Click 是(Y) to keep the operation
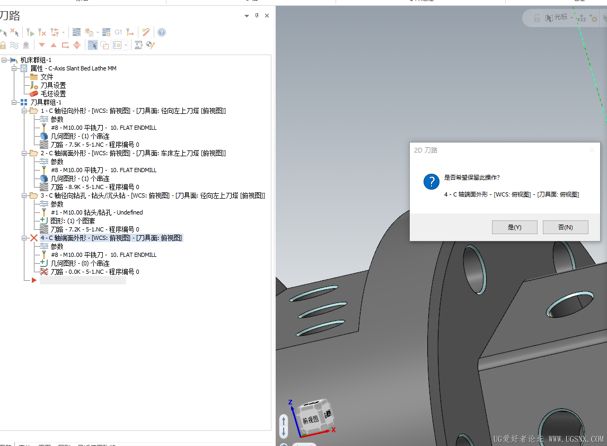Viewport: 607px width, 446px height. pyautogui.click(x=514, y=227)
